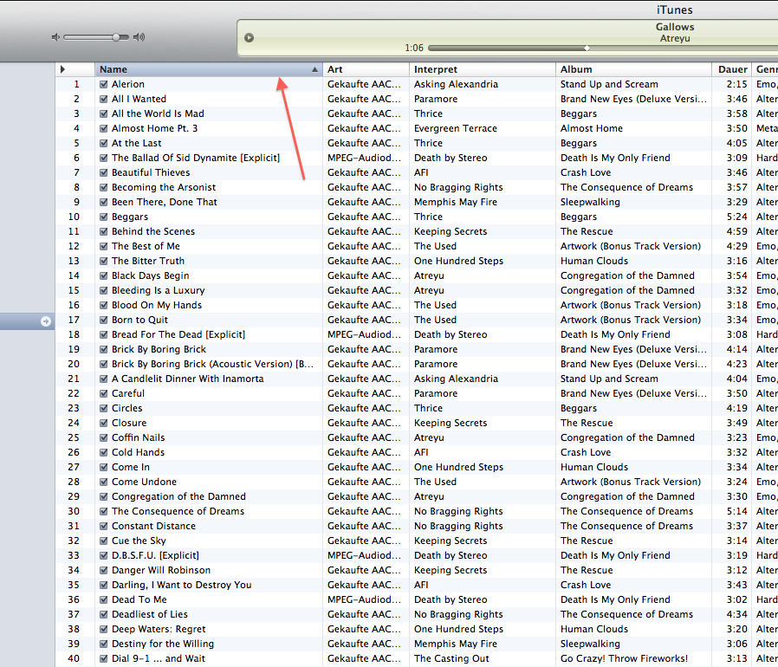
Task: Click the playhead diamond on the progress bar
Action: (x=587, y=49)
